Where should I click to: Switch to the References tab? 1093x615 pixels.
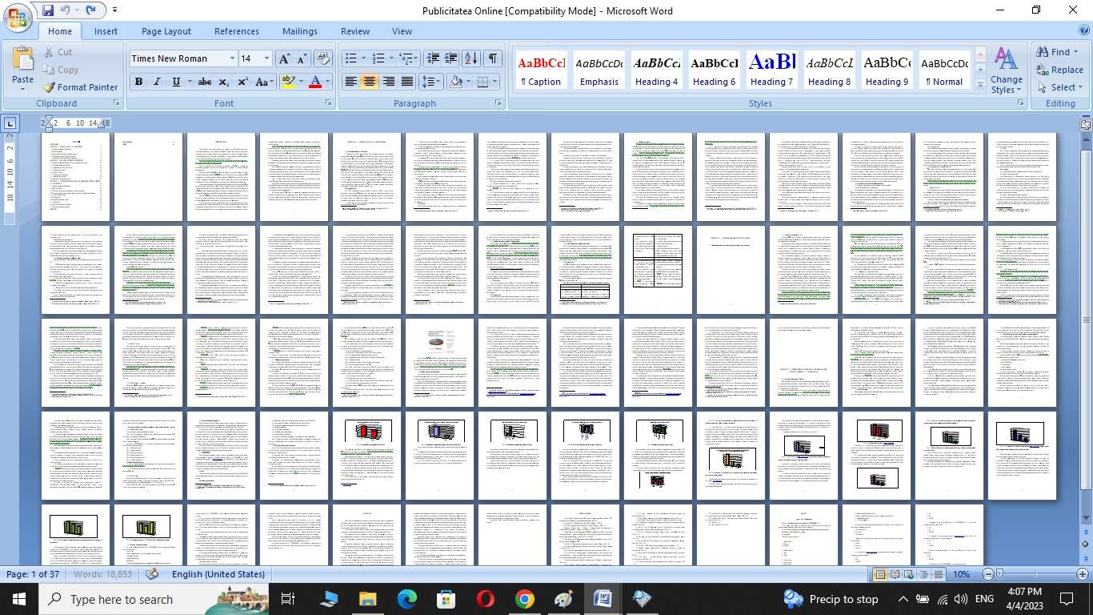pos(236,31)
